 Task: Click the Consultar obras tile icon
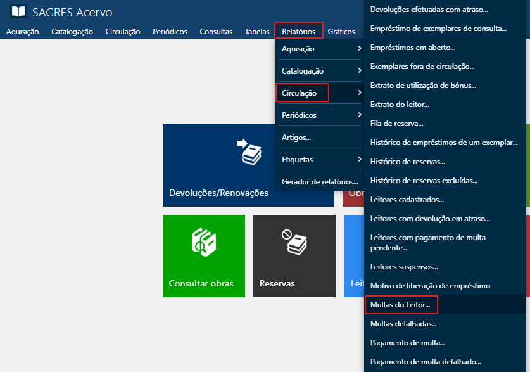[204, 243]
